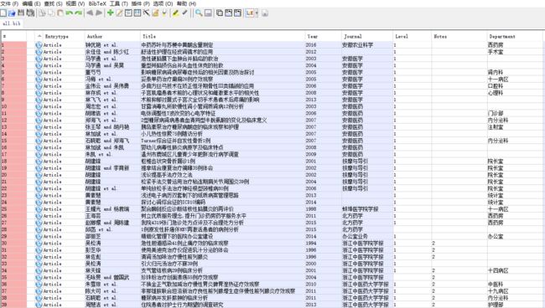545x308 pixels.
Task: Sort by the Level column header
Action: [x=412, y=37]
